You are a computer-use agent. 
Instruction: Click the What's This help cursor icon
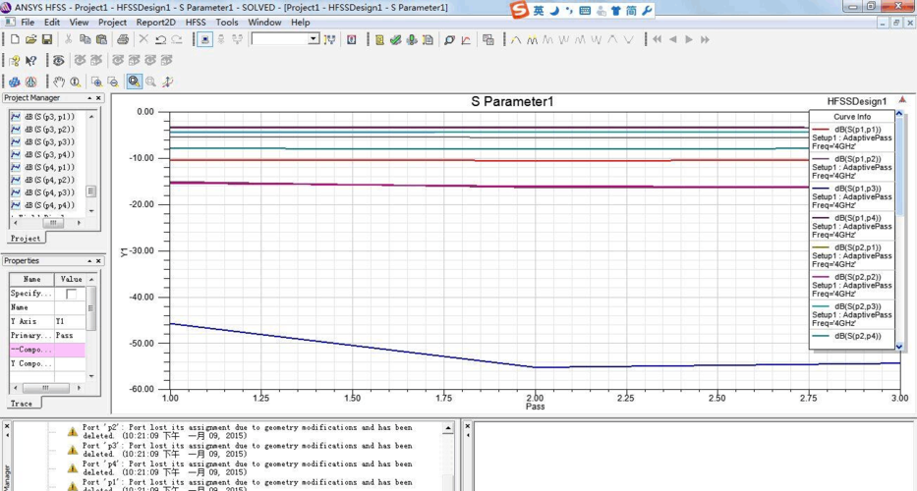click(x=31, y=60)
